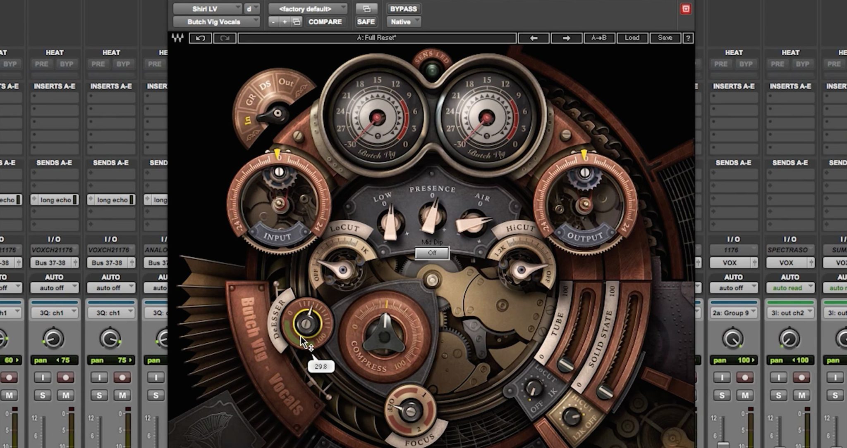Toggle the Mid Dip Off switch

coord(432,253)
